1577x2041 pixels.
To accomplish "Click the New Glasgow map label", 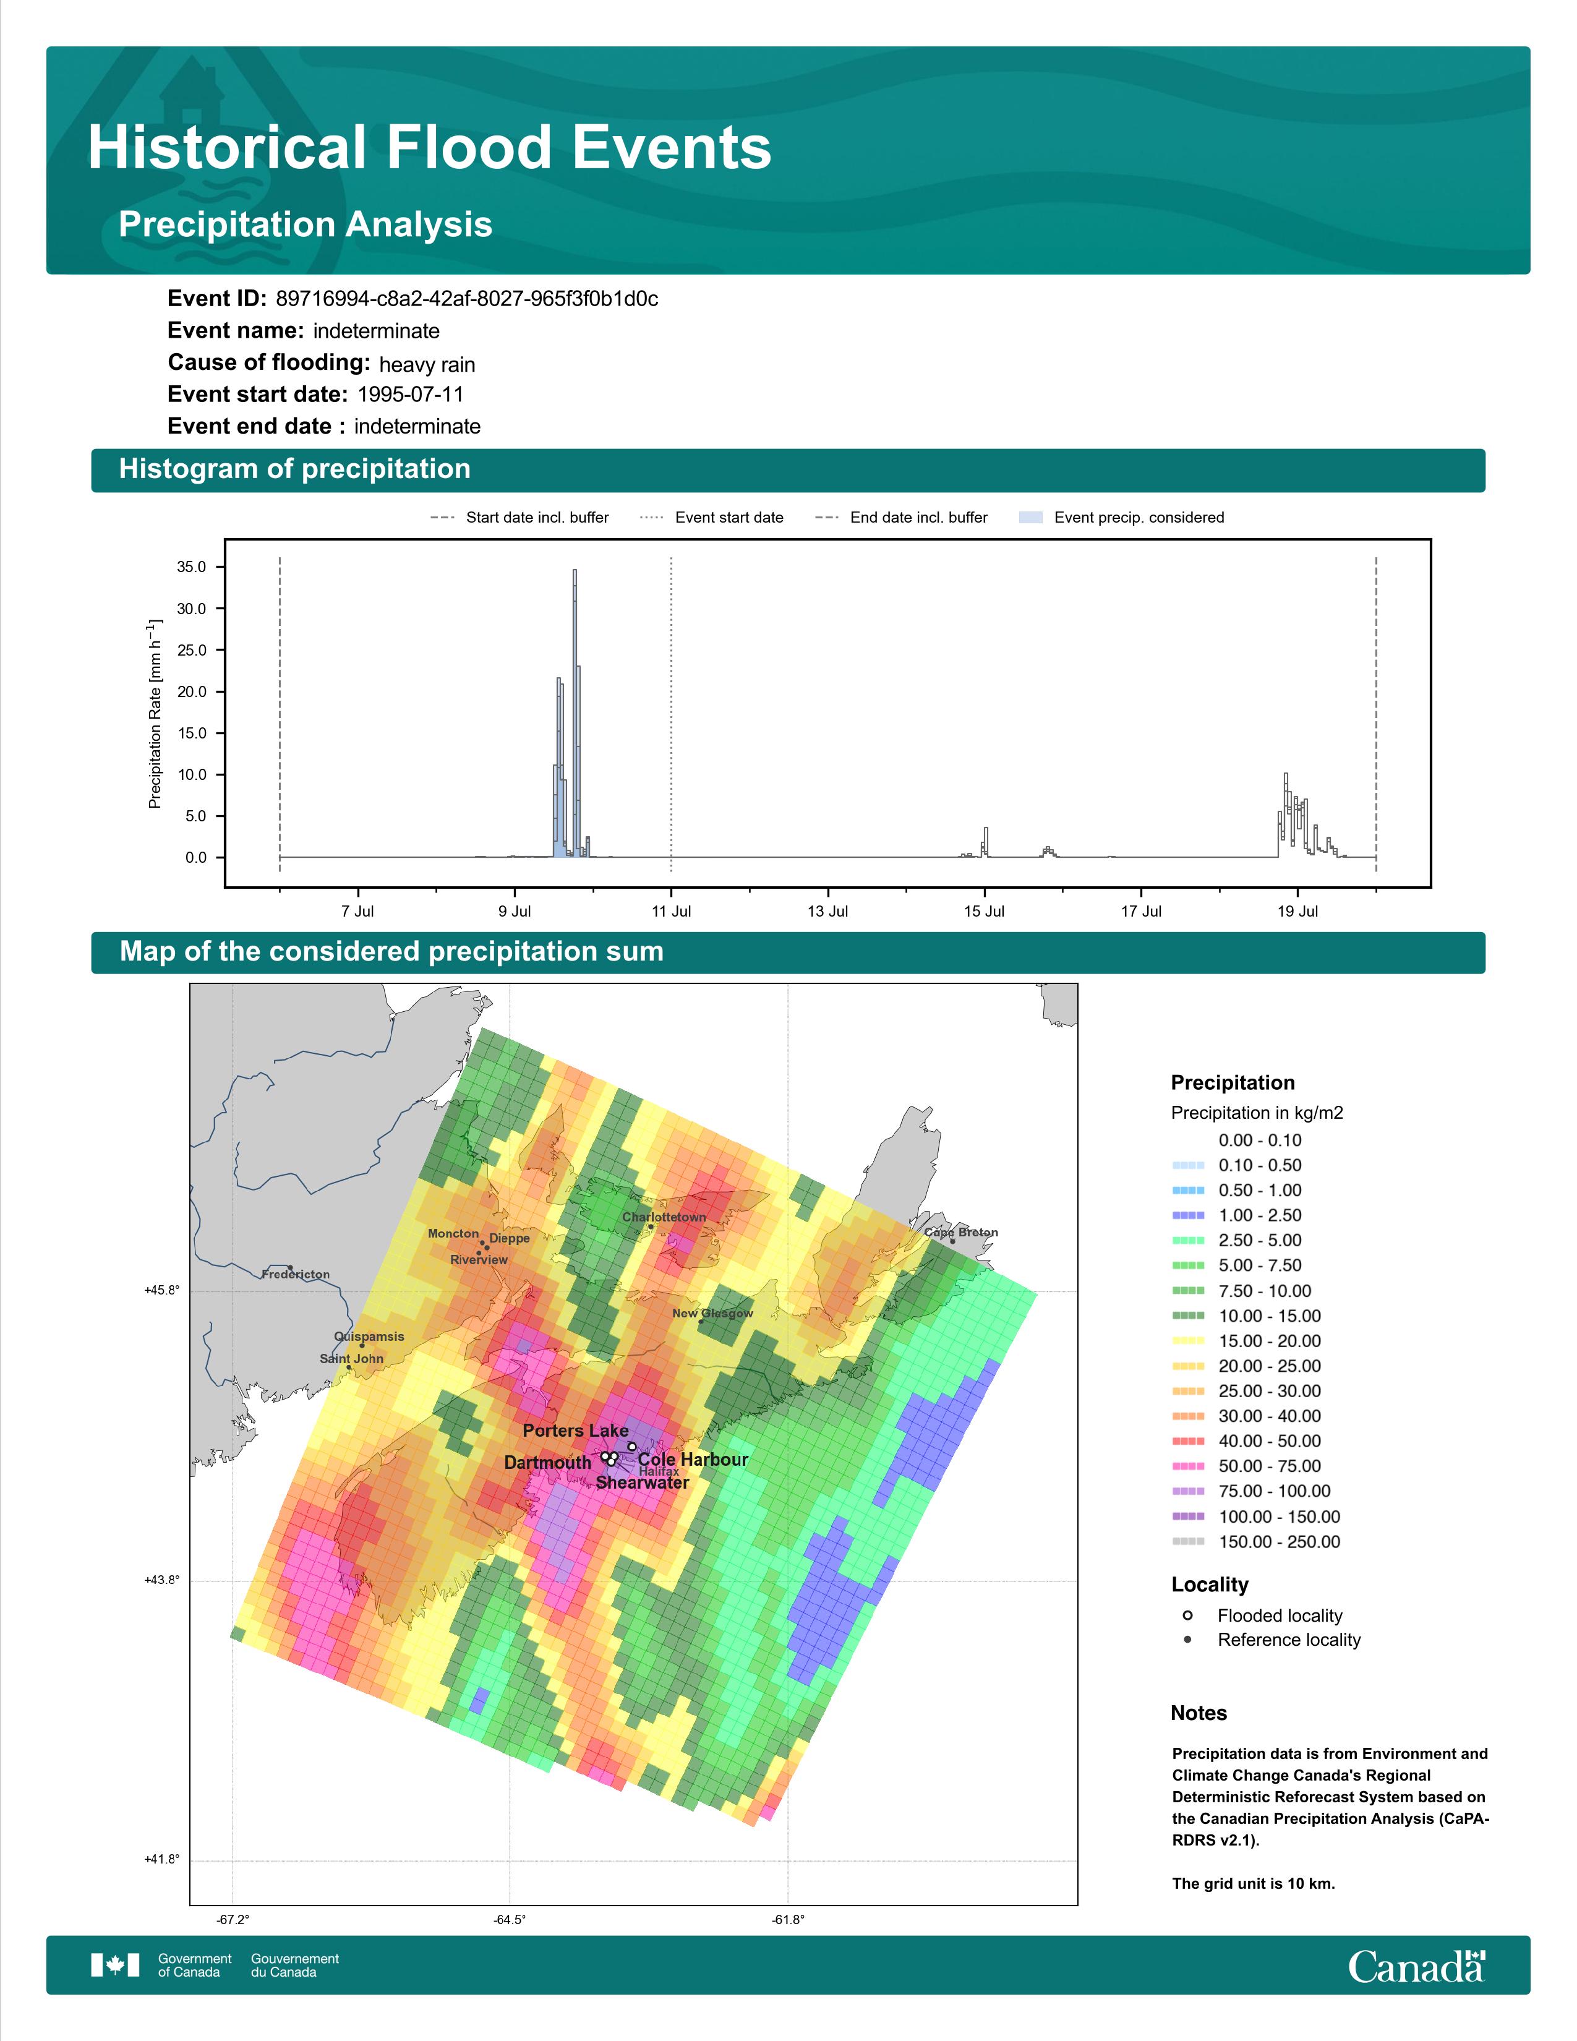I will click(x=713, y=1314).
